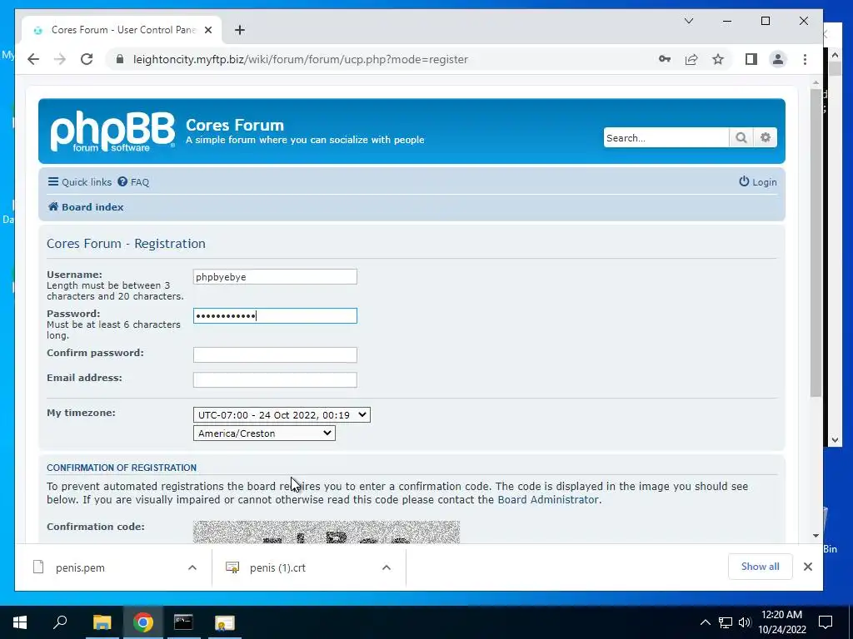This screenshot has width=853, height=639.
Task: Open network status tray icon
Action: (726, 622)
